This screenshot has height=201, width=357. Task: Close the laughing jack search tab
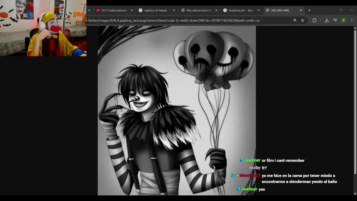coord(259,10)
